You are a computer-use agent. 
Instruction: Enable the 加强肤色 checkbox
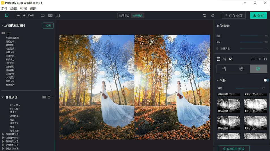coord(218,49)
